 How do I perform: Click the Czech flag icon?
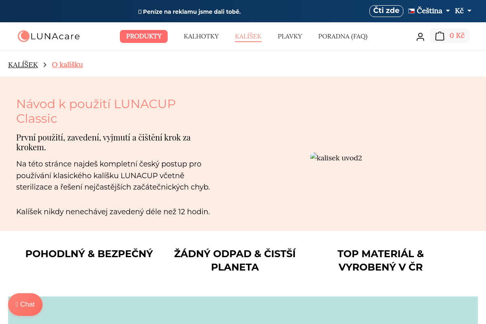click(411, 11)
